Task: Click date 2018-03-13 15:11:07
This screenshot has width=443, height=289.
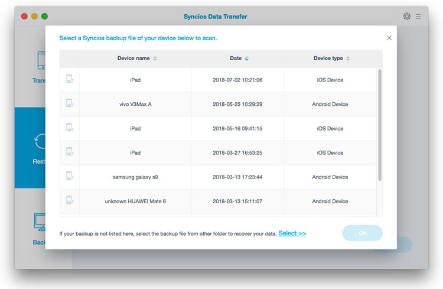Action: click(x=237, y=202)
